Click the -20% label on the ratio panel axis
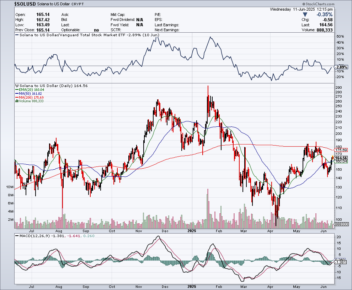This screenshot has height=290, width=352. point(340,77)
